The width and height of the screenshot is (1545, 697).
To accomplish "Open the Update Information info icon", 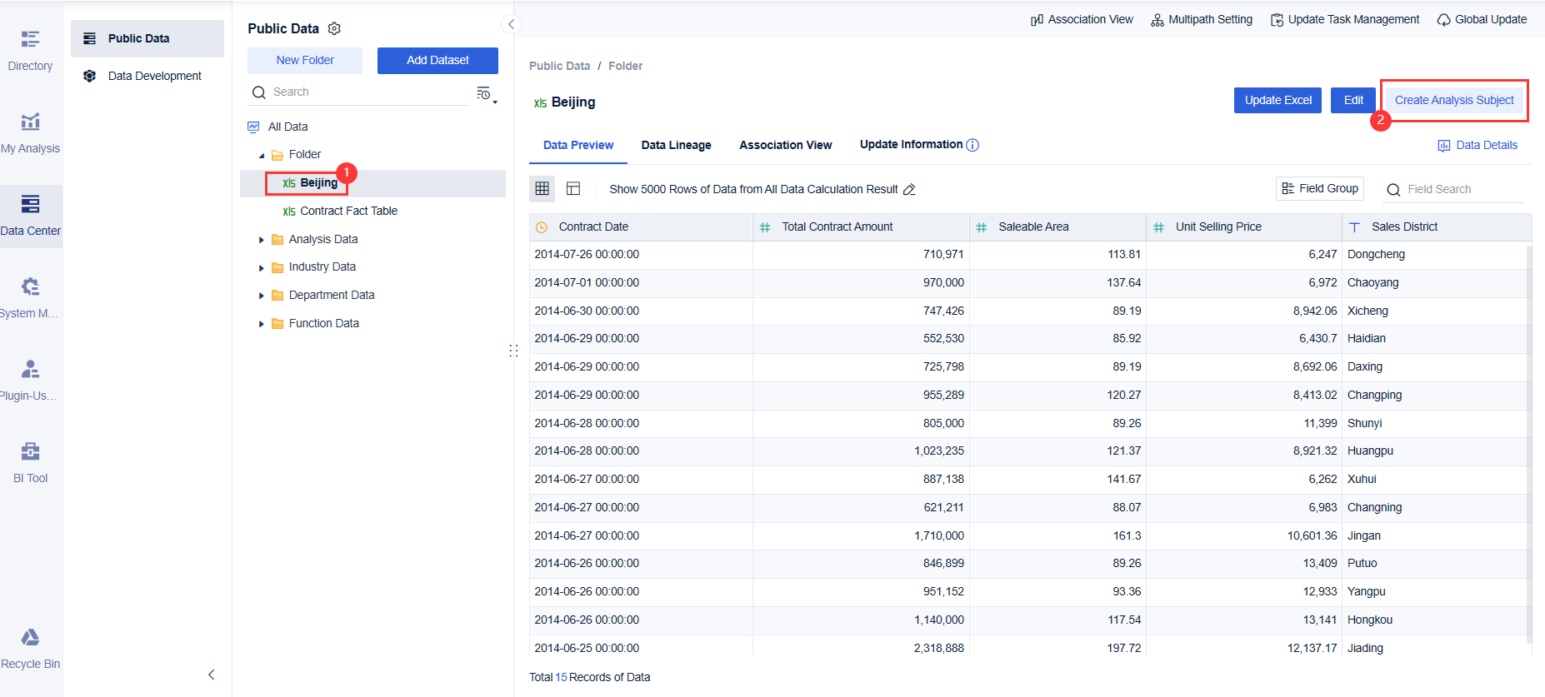I will [x=972, y=145].
